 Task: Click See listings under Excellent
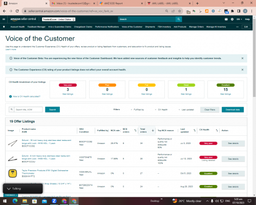(x=225, y=94)
